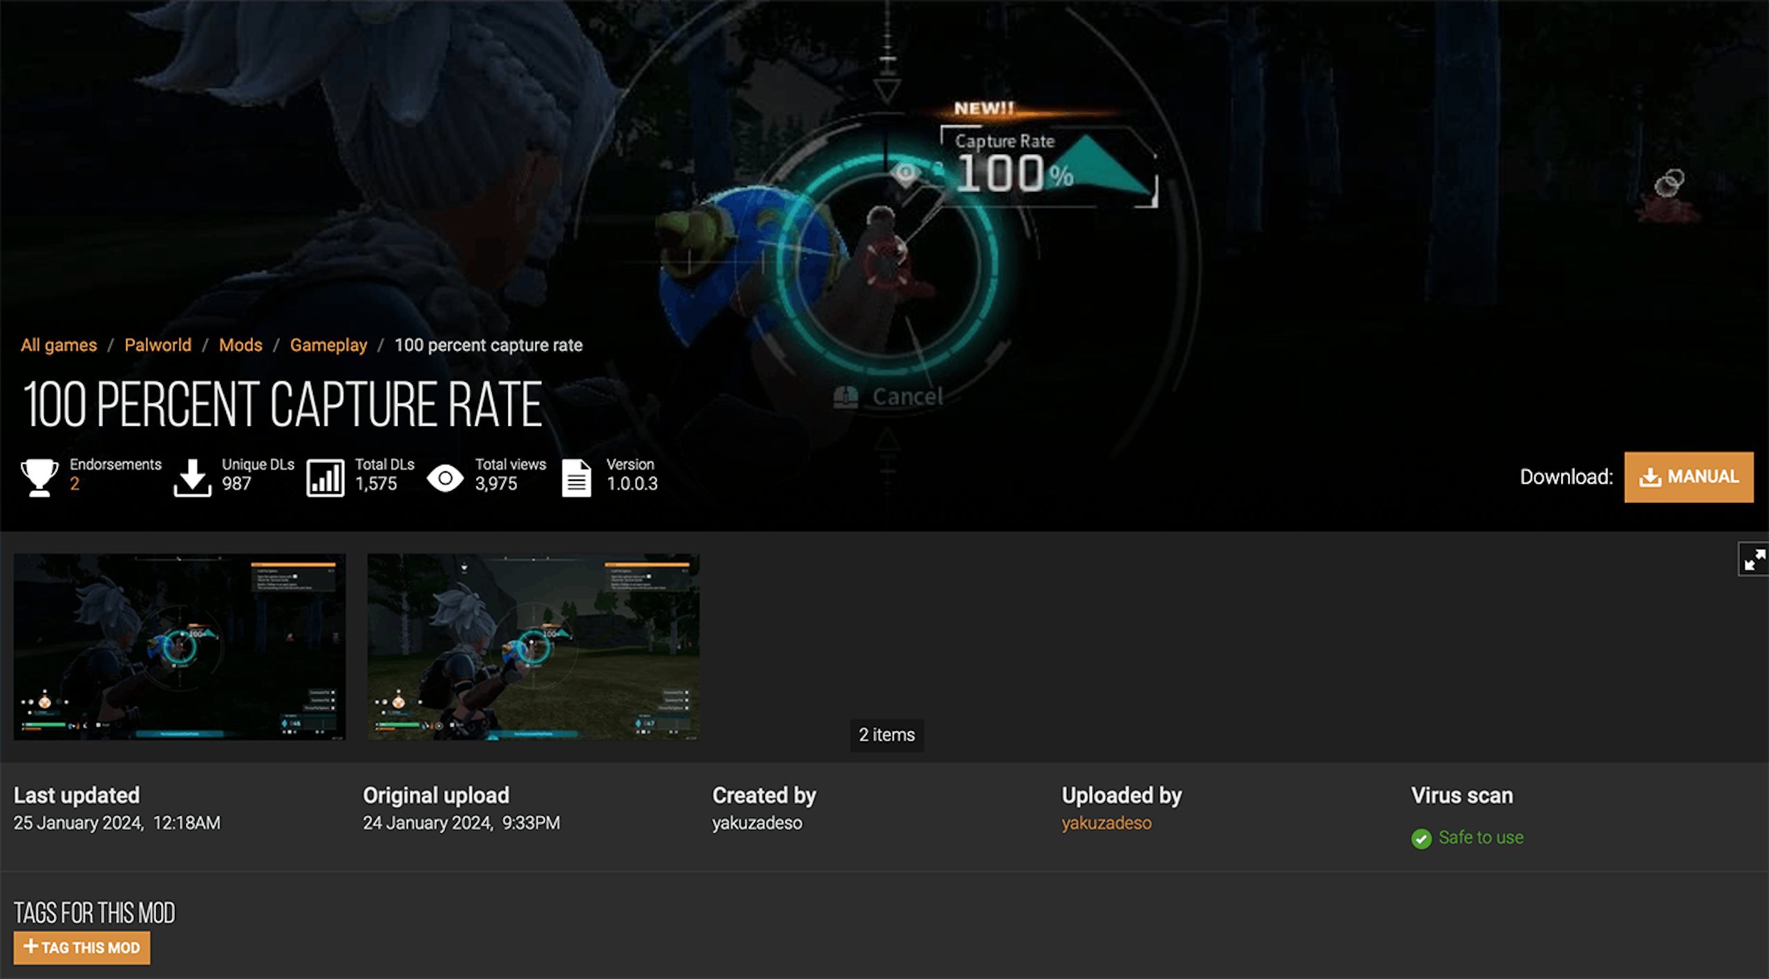This screenshot has height=979, width=1769.
Task: Open the first night-scene screenshot thumbnail
Action: click(x=180, y=647)
